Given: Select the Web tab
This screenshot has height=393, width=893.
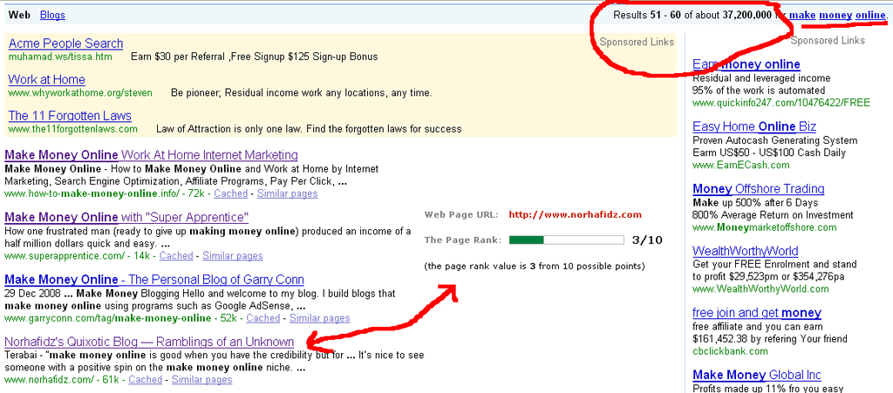Looking at the screenshot, I should point(19,16).
